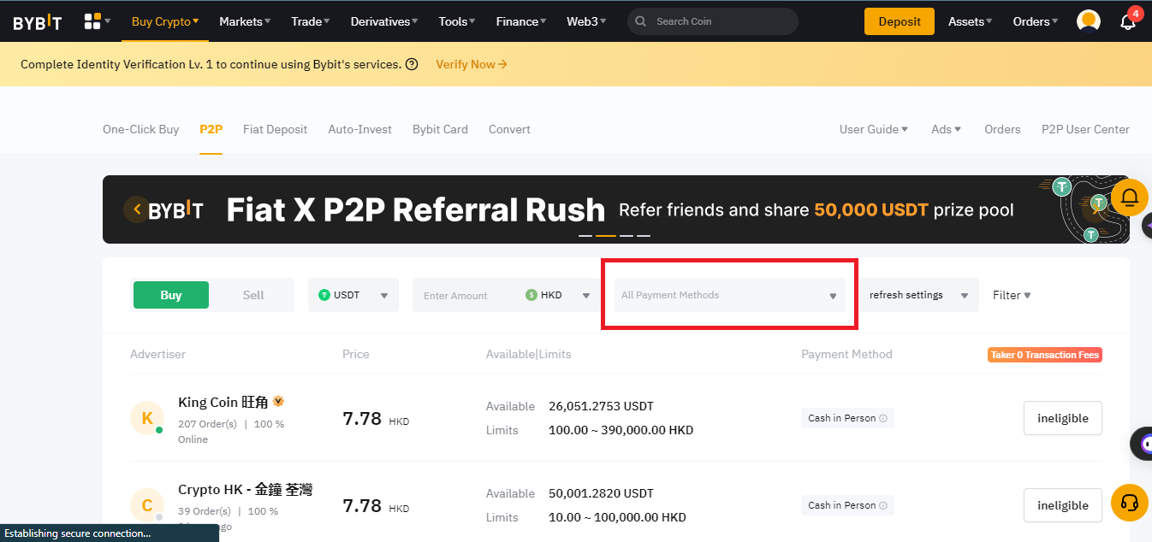1152x542 pixels.
Task: Click the 10.00 ~ 100,000.00 HKD limits
Action: 617,517
